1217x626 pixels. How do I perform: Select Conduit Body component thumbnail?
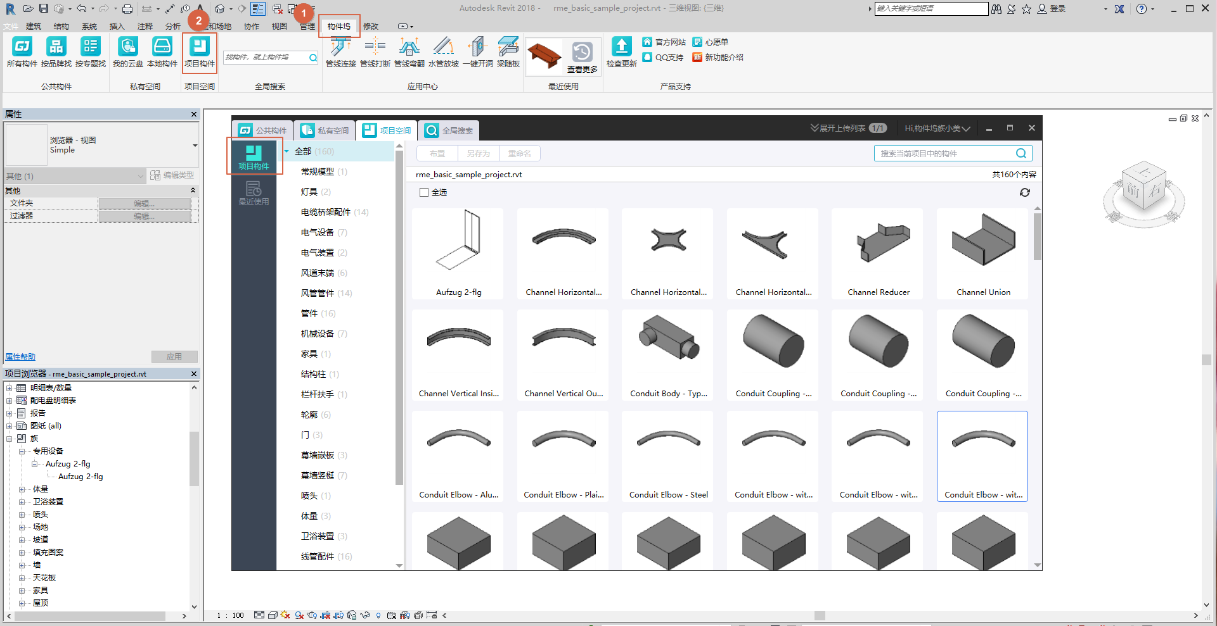tap(668, 354)
